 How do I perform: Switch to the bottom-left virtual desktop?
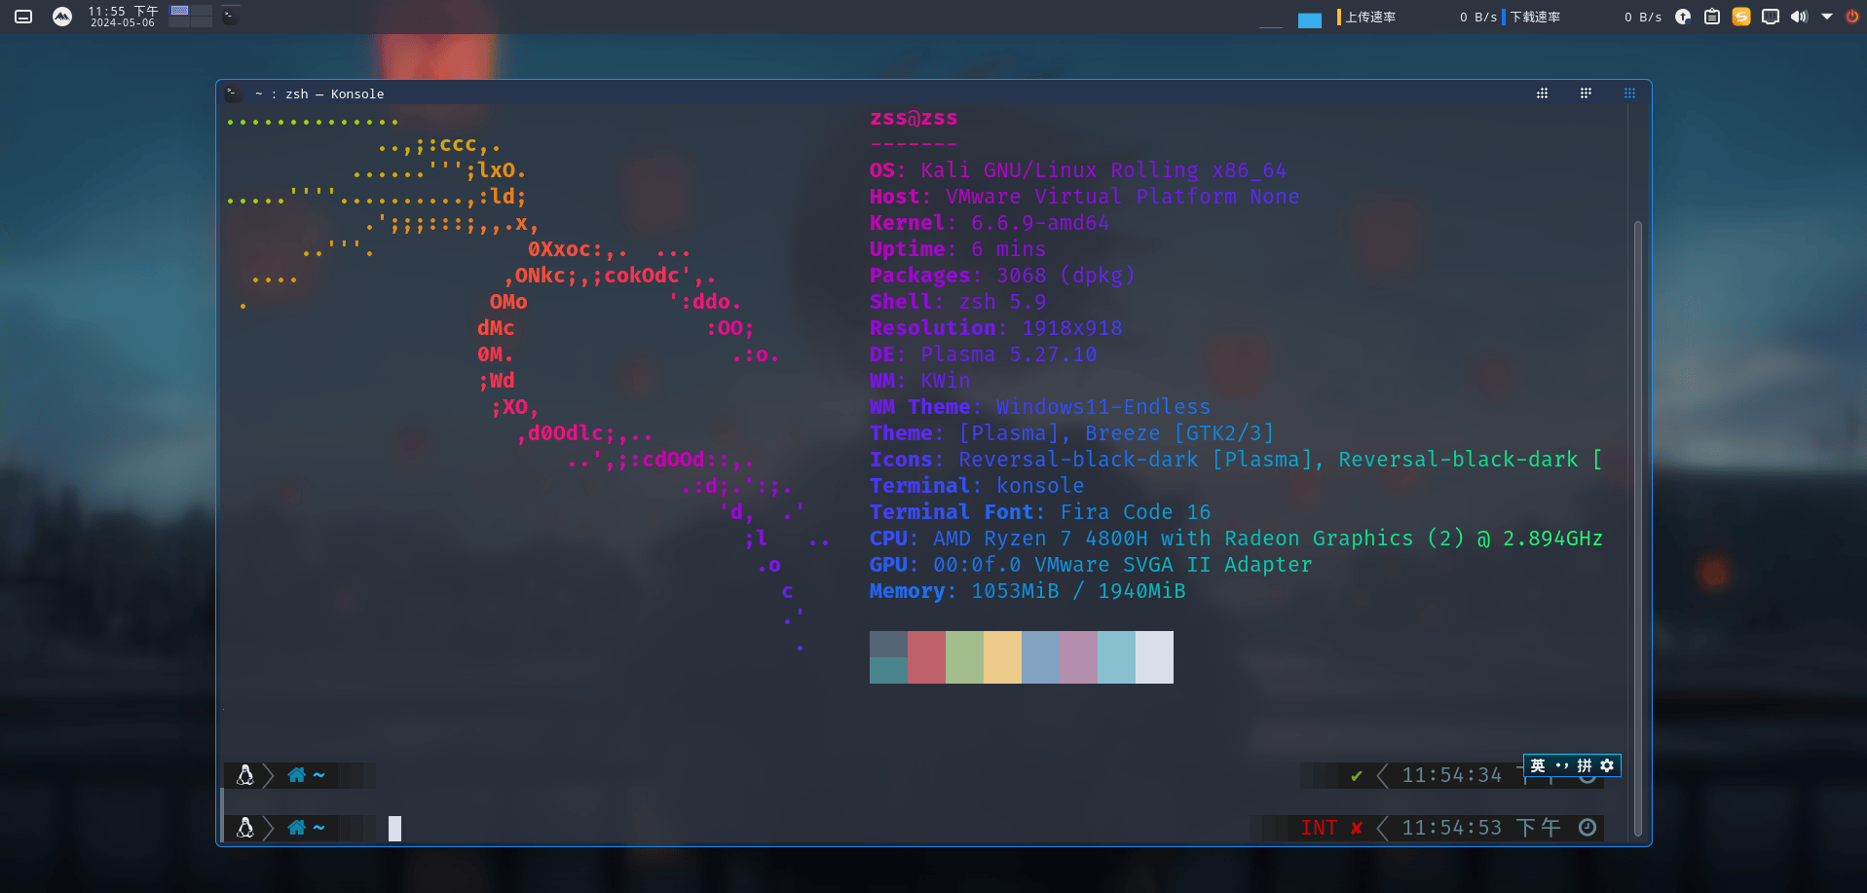point(179,21)
